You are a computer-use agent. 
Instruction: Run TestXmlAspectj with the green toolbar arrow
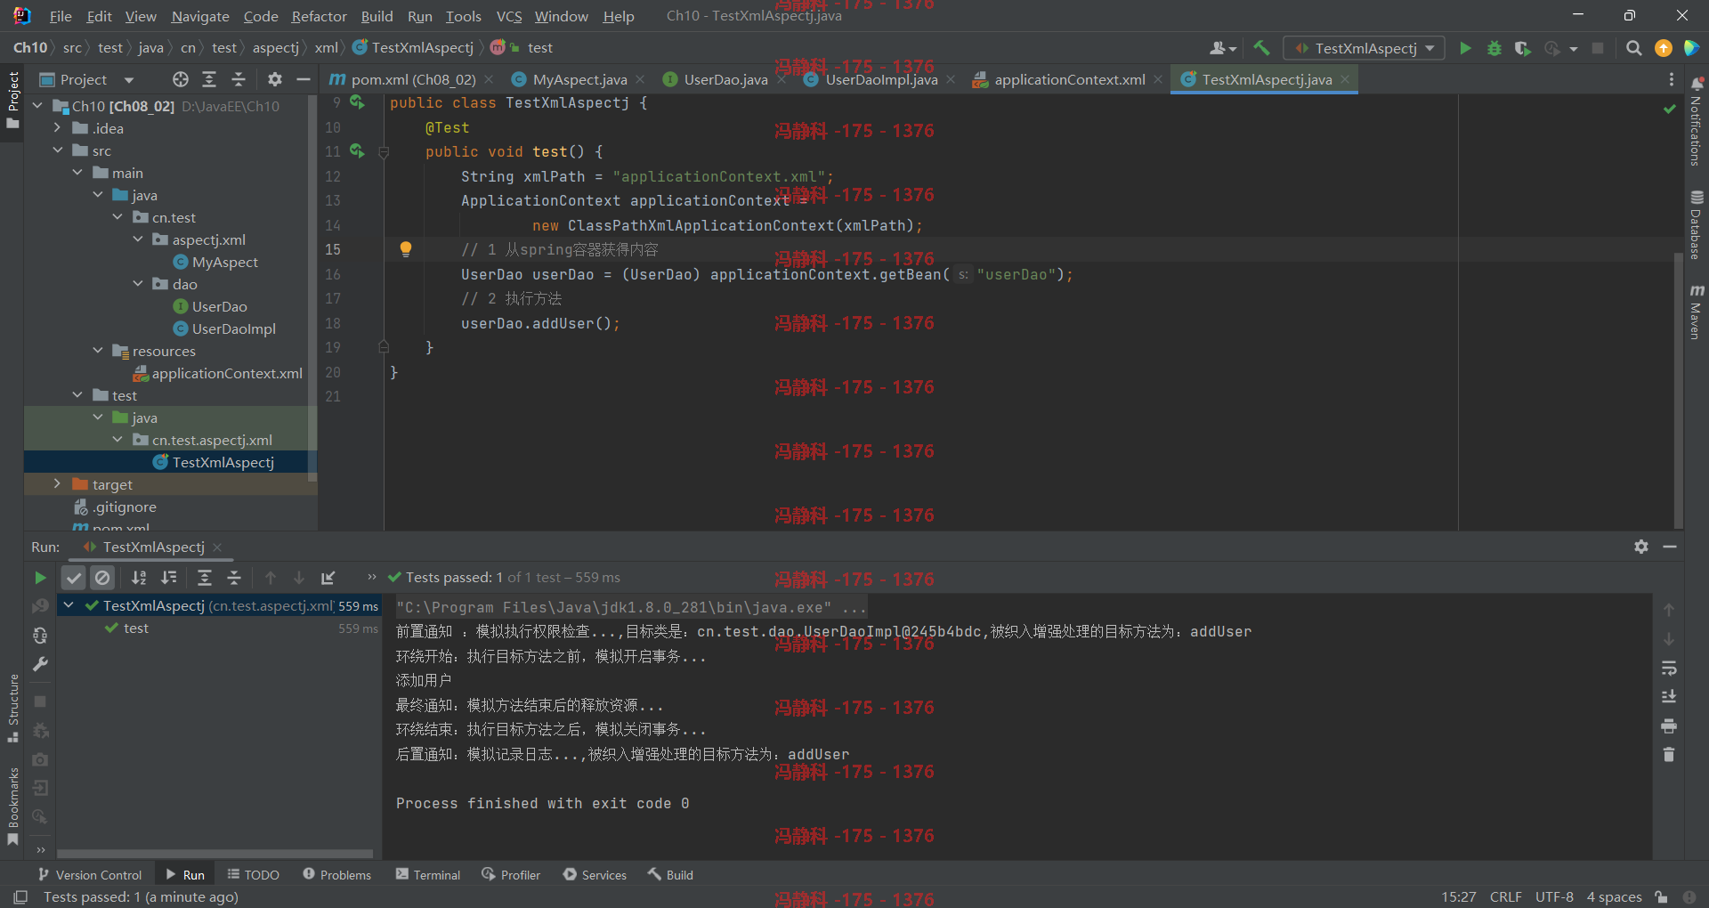pyautogui.click(x=1465, y=48)
